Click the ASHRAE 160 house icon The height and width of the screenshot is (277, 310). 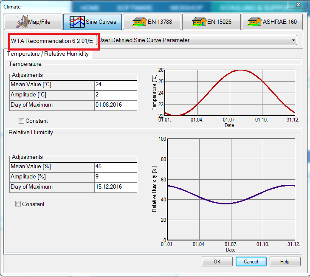pyautogui.click(x=256, y=22)
